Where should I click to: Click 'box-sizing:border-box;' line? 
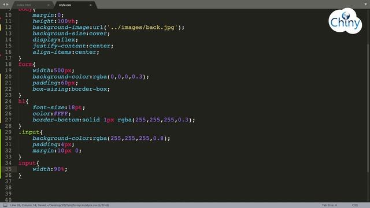[71, 89]
